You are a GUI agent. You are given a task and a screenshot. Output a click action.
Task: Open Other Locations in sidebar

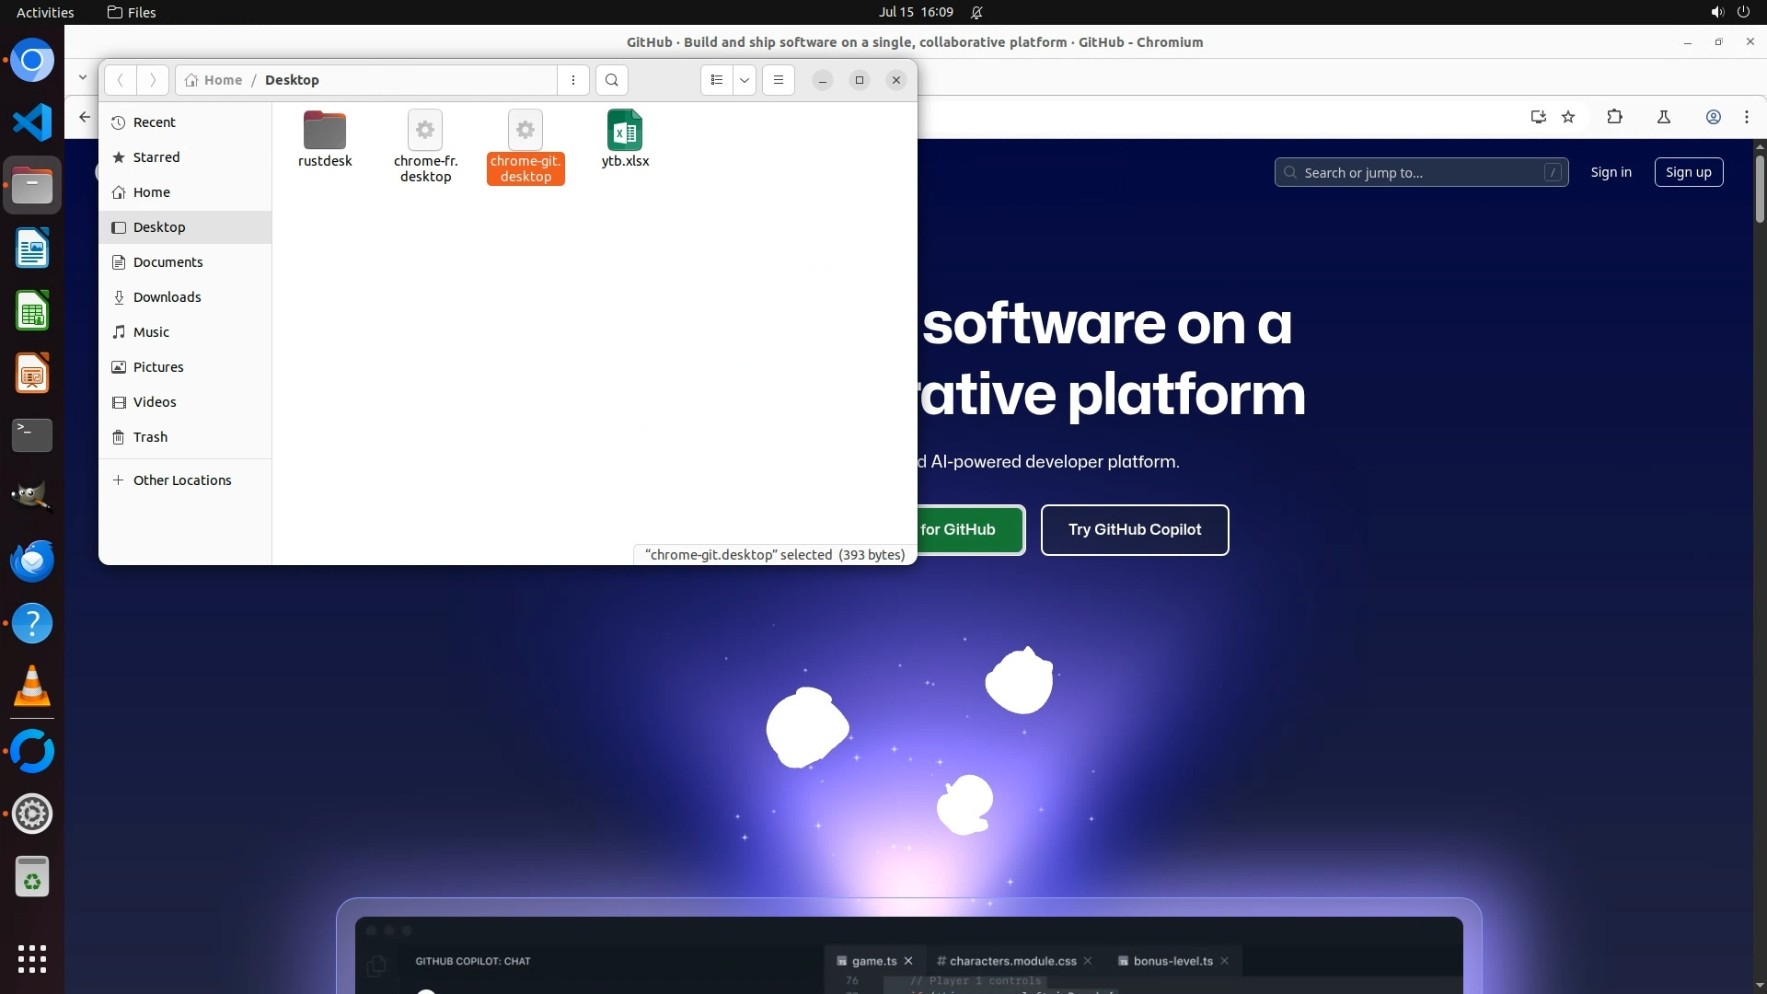click(181, 480)
